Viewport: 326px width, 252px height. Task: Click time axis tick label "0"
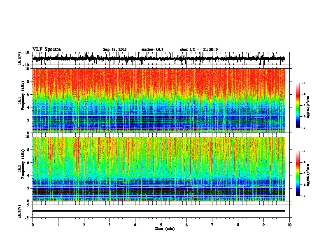[x=33, y=225]
